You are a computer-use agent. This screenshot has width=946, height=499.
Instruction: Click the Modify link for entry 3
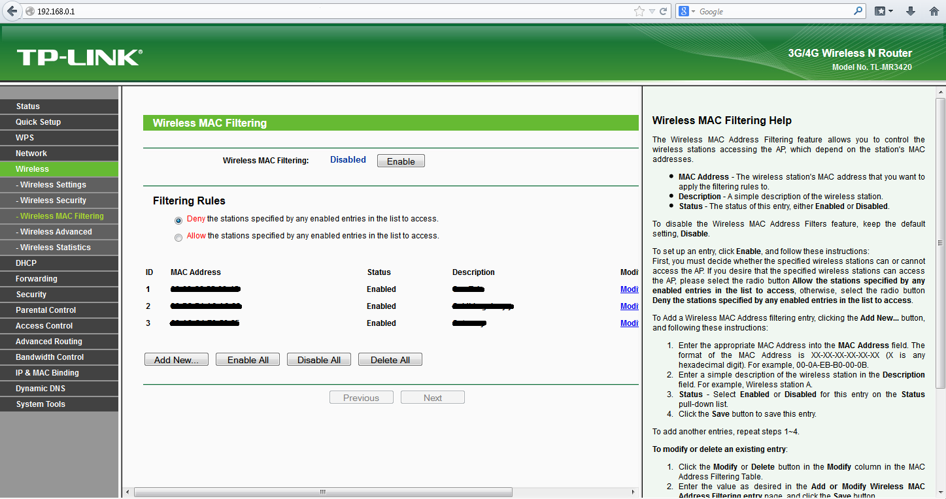click(x=630, y=323)
